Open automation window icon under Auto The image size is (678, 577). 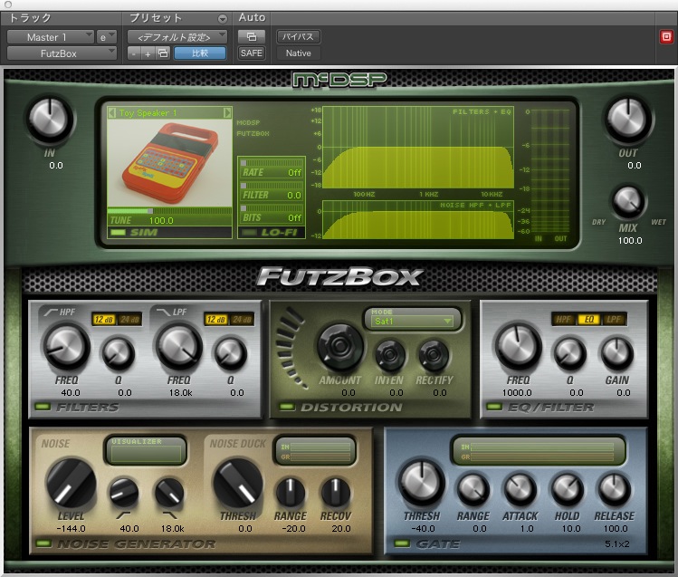252,37
